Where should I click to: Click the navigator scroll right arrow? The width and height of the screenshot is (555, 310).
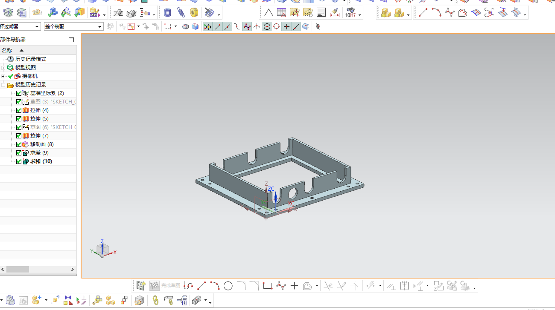73,270
